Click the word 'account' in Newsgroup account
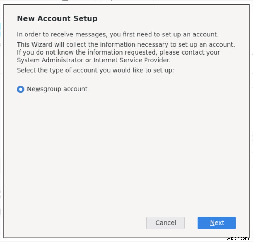 tap(75, 89)
